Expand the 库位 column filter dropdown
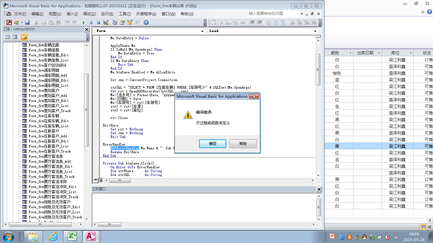This screenshot has width=433, height=243. point(410,53)
